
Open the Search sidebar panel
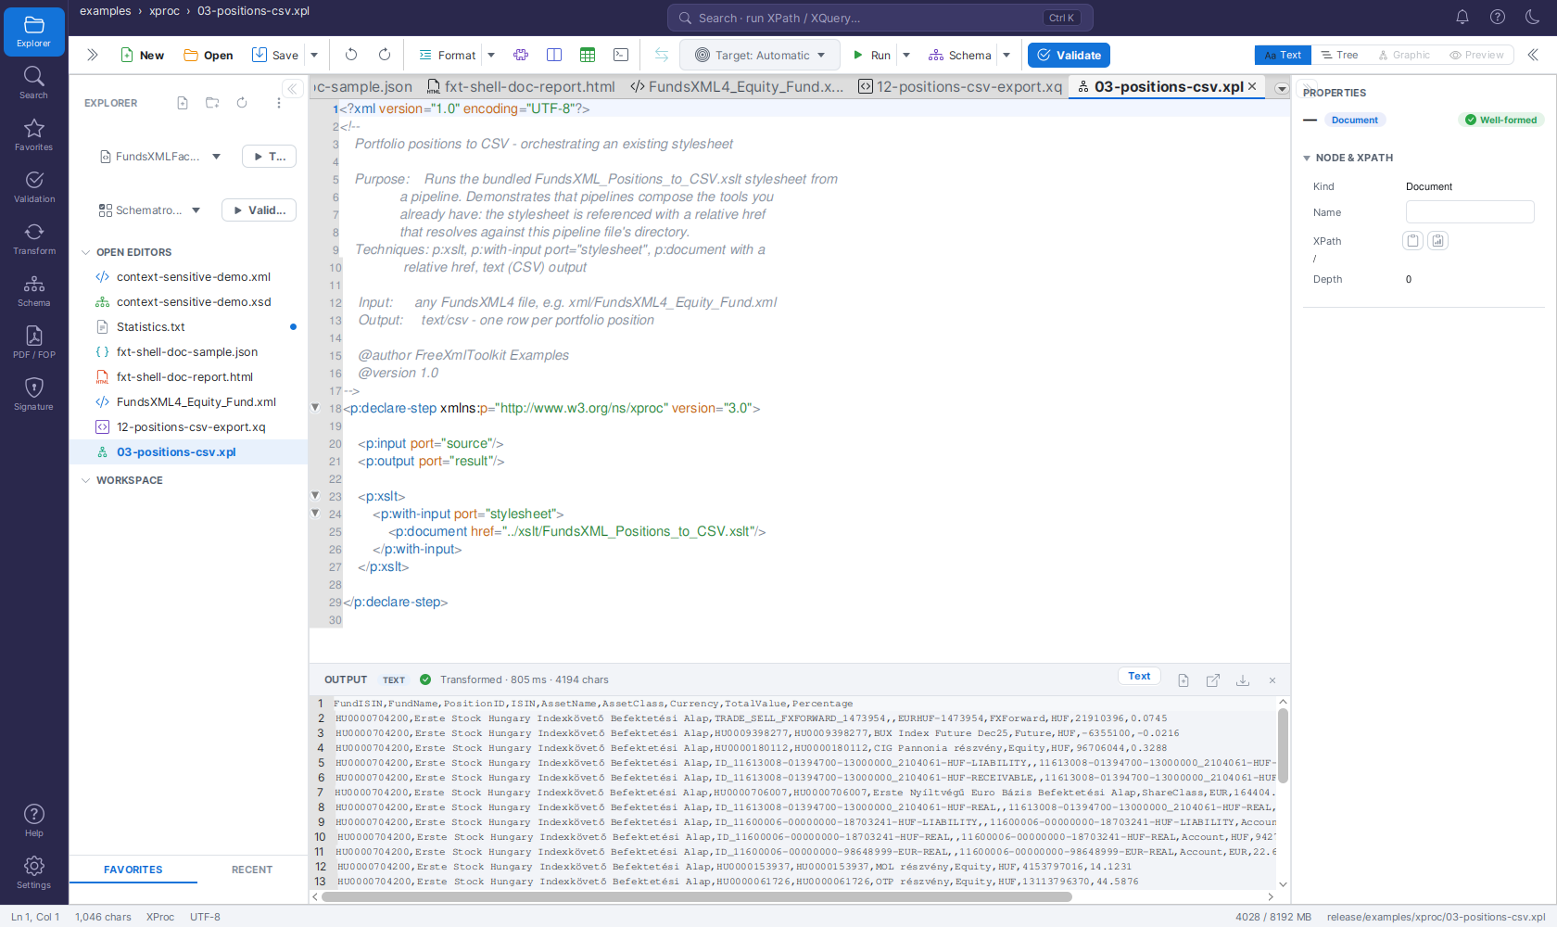tap(34, 83)
